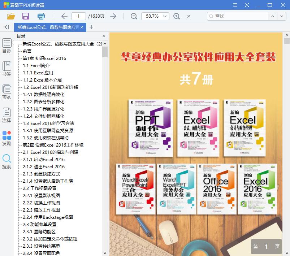Select outline entry 2.2.3 缩放工作视图
Image resolution: width=290 pixels, height=256 pixels.
pos(41,210)
